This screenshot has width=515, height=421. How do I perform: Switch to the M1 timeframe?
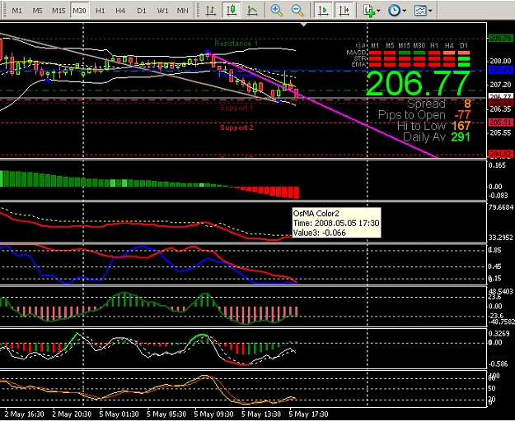pyautogui.click(x=16, y=11)
